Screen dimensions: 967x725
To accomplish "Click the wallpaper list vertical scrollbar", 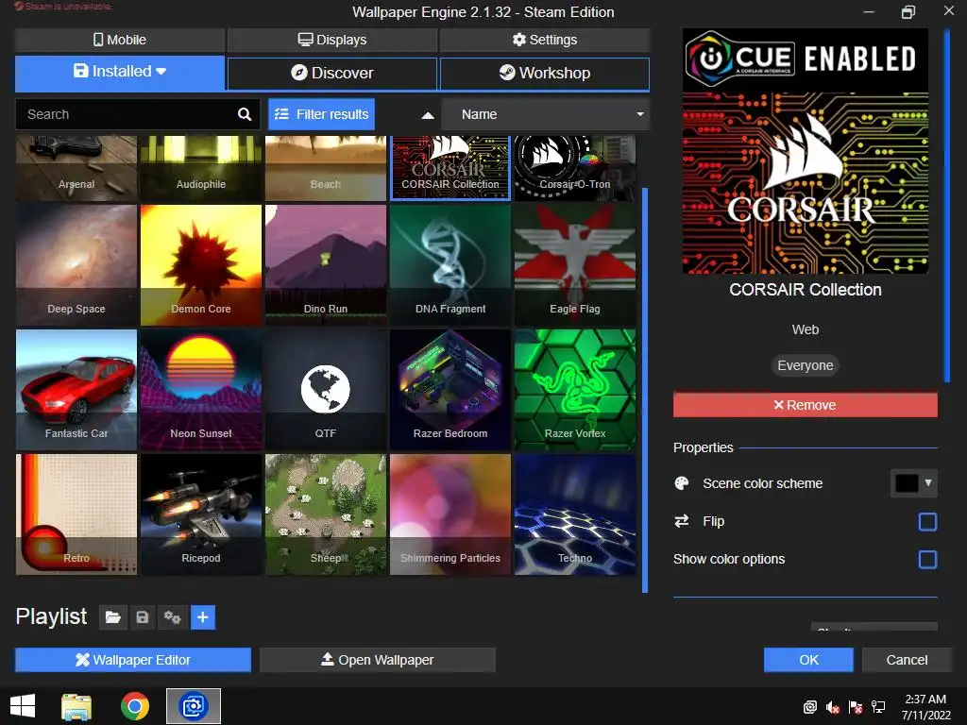I will click(x=645, y=390).
